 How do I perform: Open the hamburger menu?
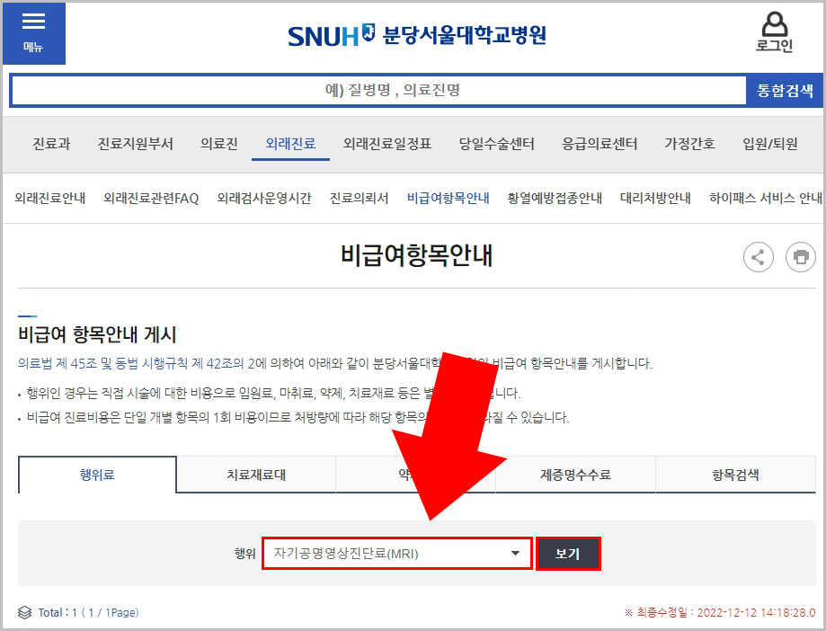click(33, 22)
